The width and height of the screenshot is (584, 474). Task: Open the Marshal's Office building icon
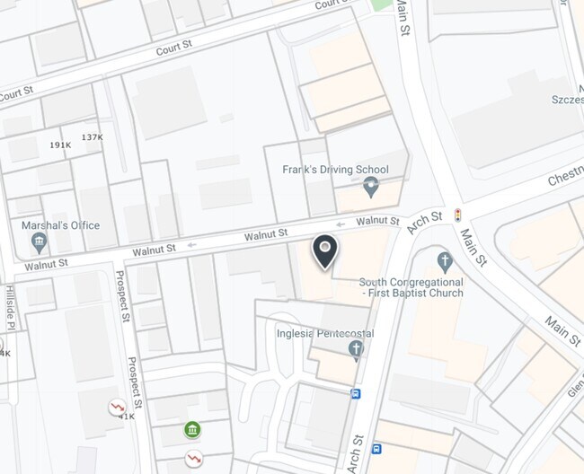(x=39, y=243)
